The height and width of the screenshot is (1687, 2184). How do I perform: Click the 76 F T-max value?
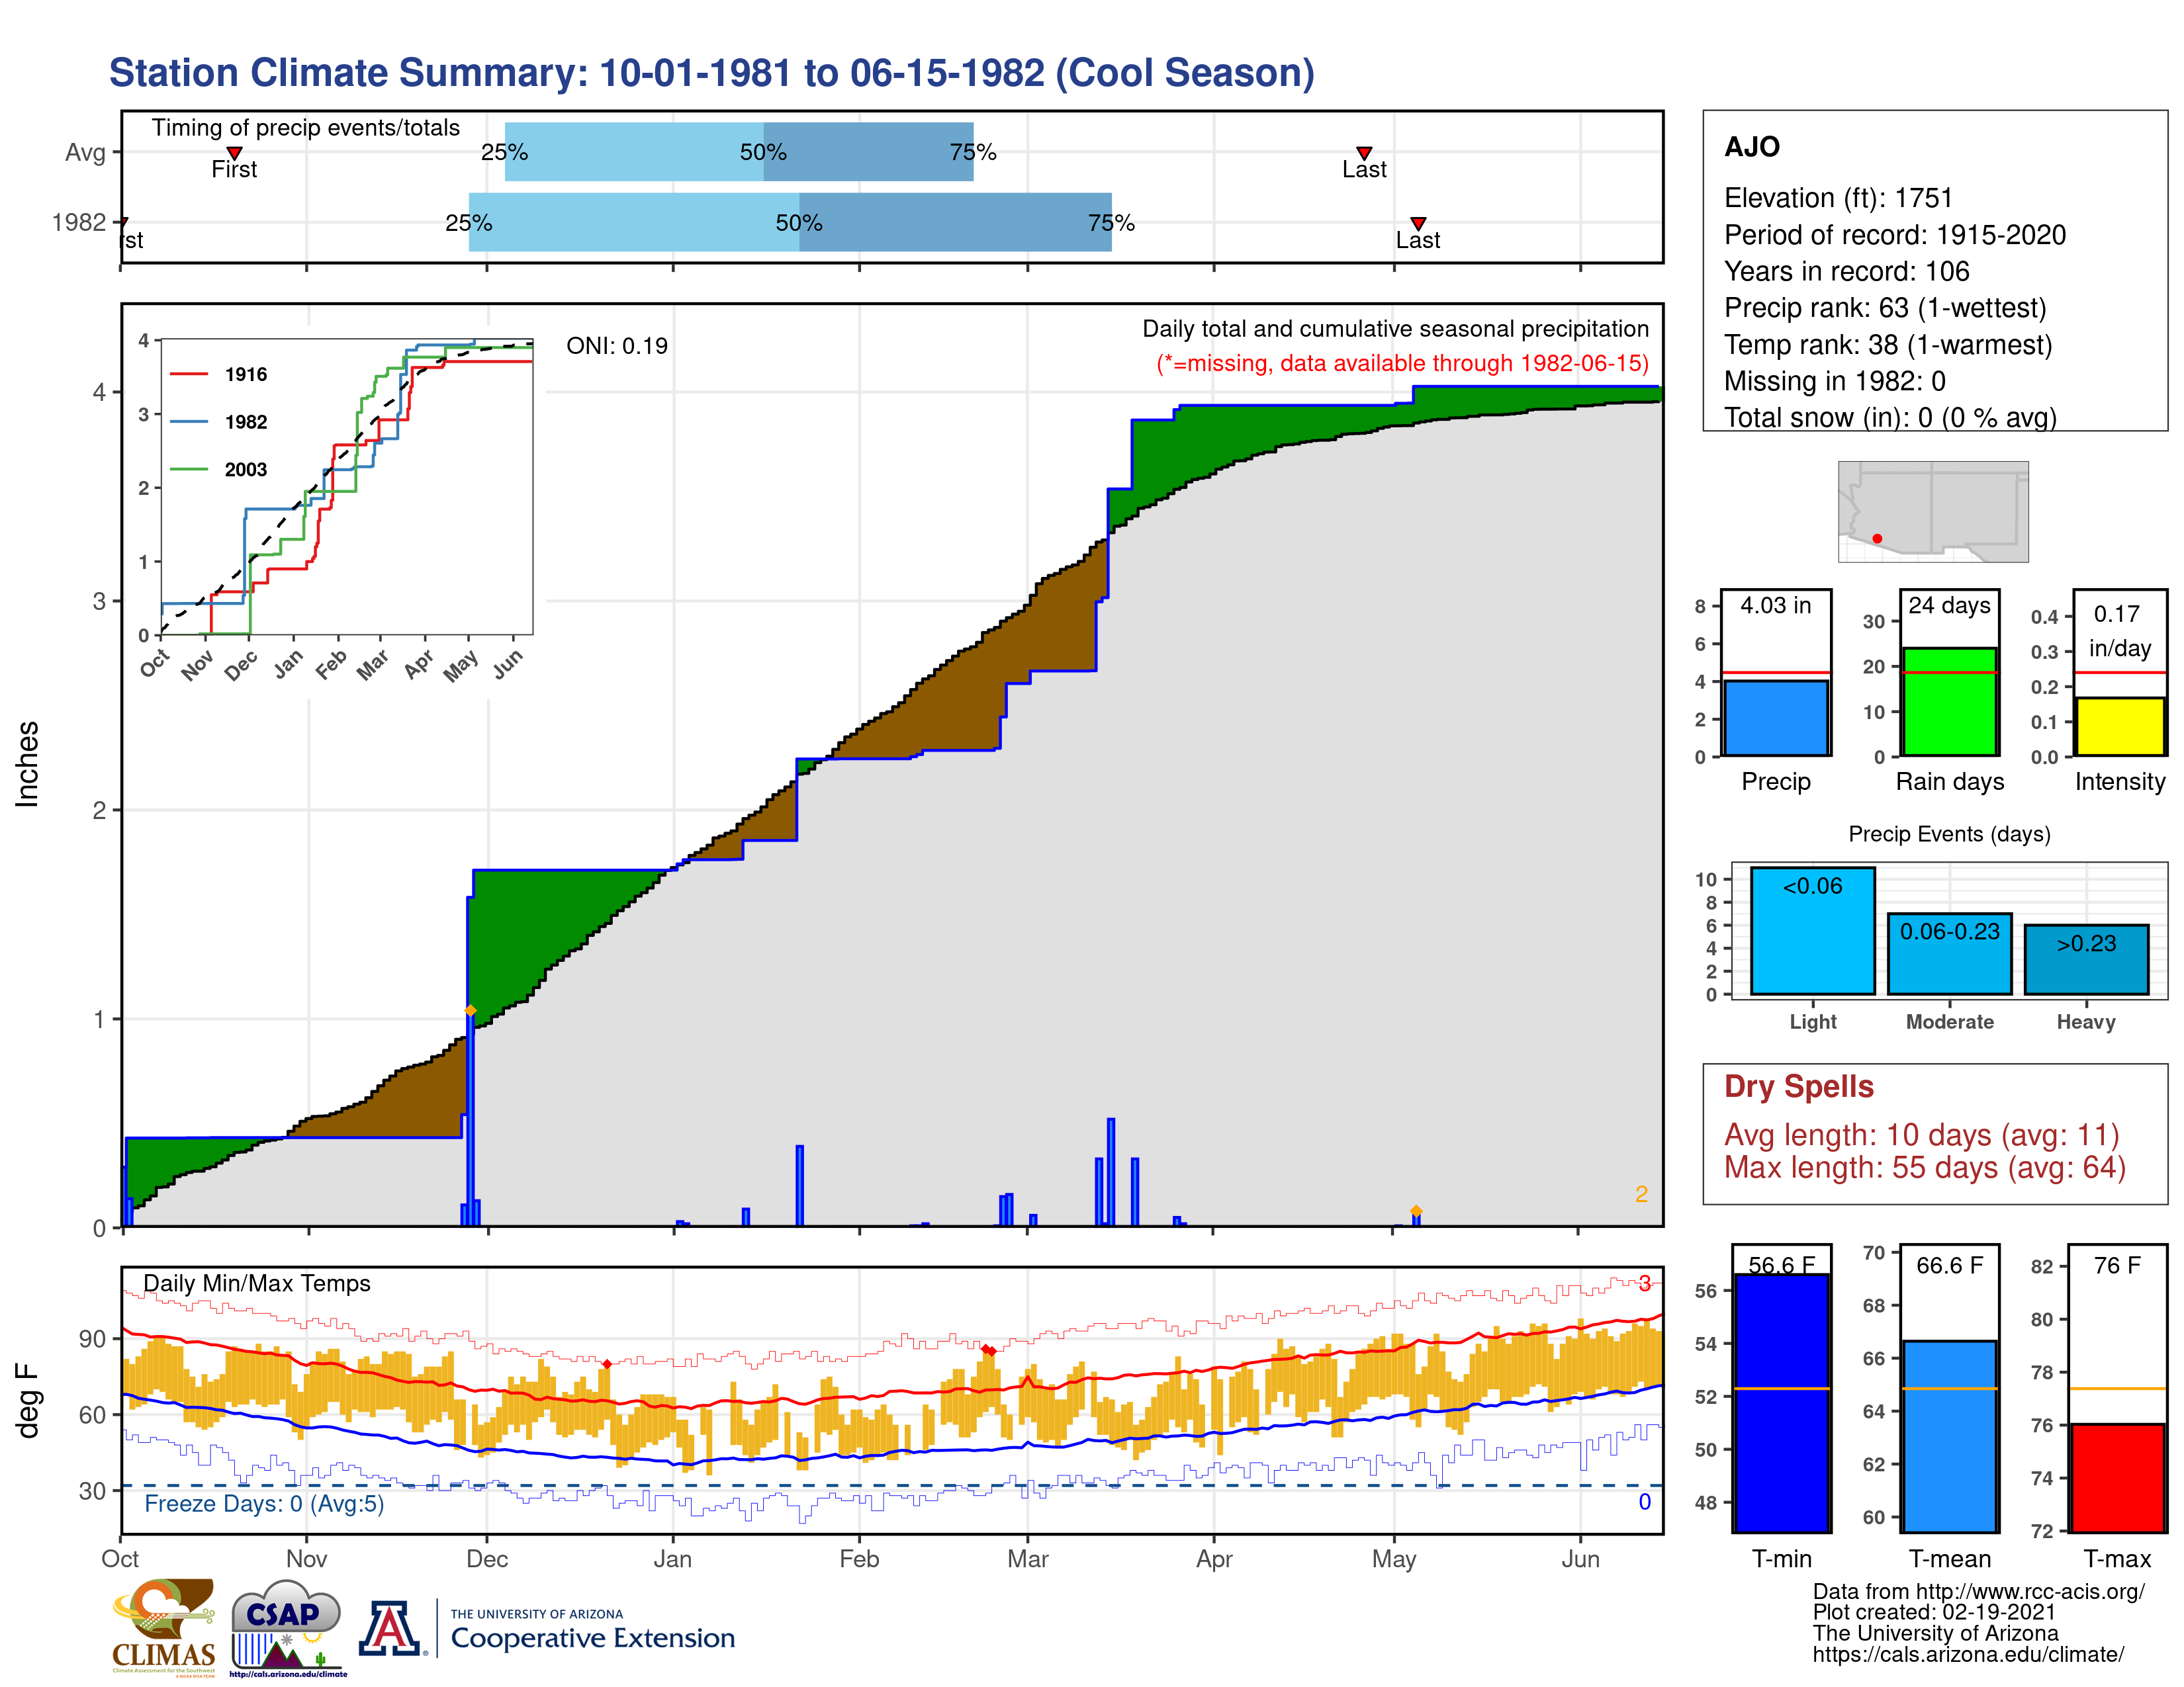coord(2118,1265)
